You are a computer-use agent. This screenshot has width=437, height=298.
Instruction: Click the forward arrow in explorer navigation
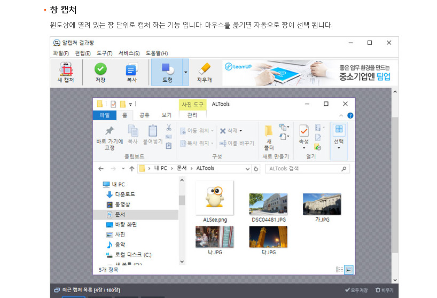tap(113, 169)
